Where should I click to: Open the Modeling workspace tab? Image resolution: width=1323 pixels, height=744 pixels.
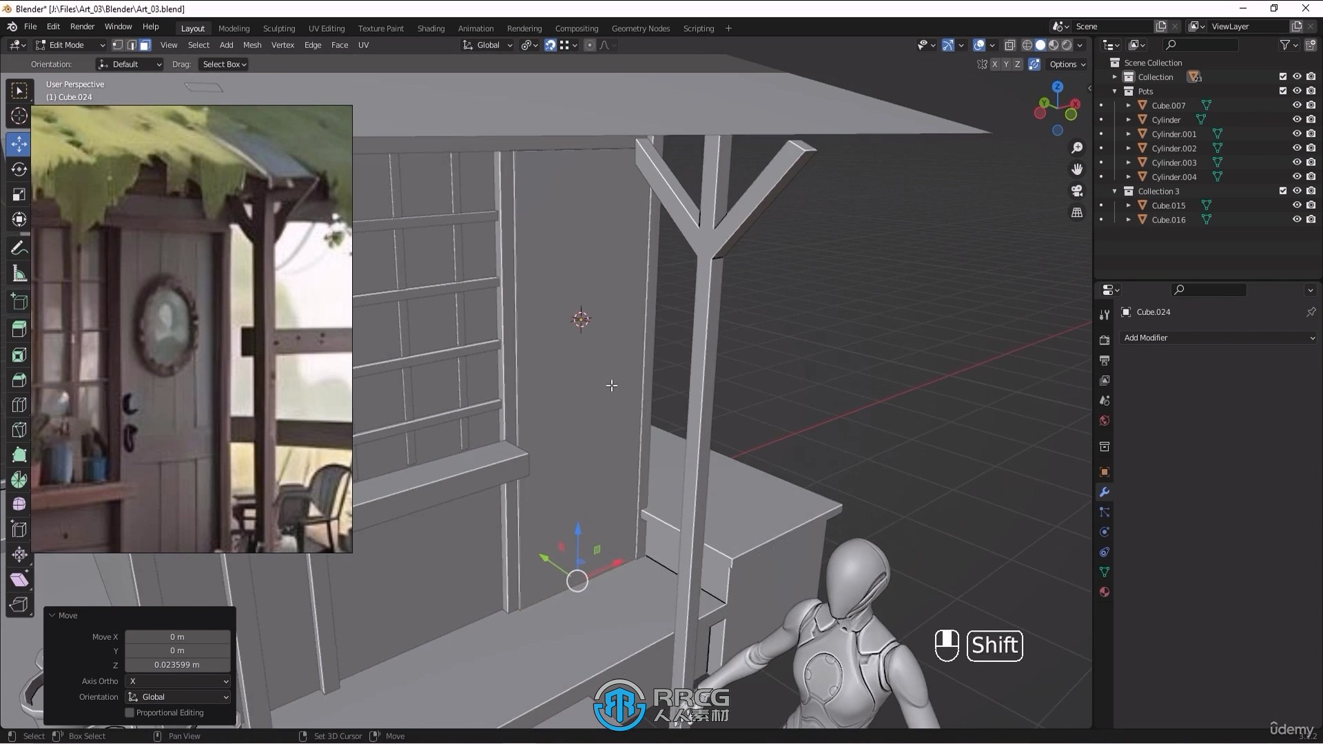234,28
